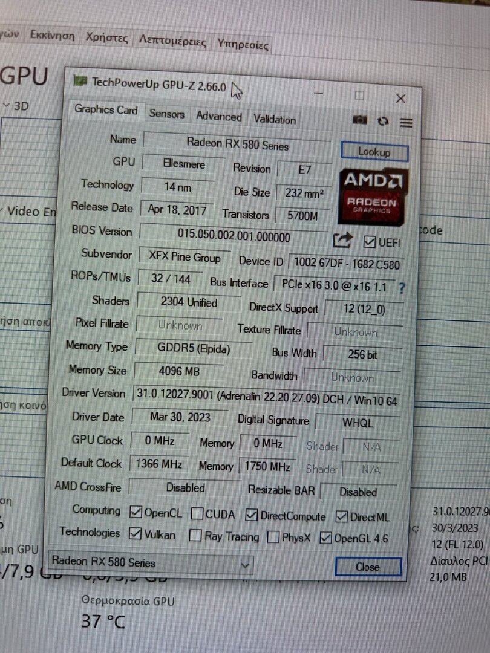Click the Lookup button
The image size is (490, 653).
pyautogui.click(x=374, y=152)
